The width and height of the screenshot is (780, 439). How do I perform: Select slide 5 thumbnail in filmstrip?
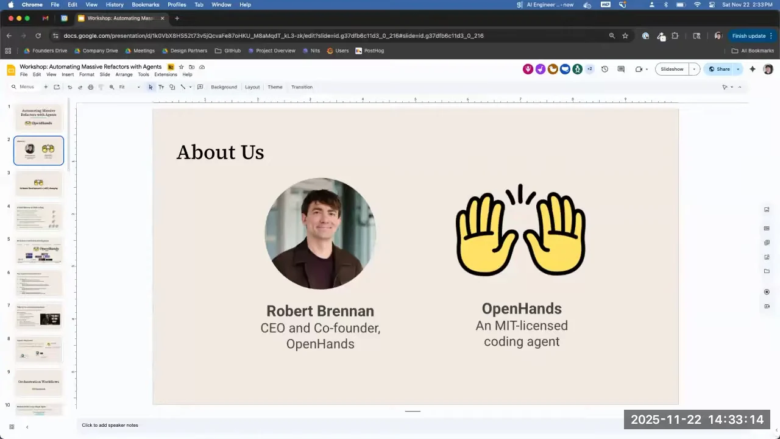(38, 251)
